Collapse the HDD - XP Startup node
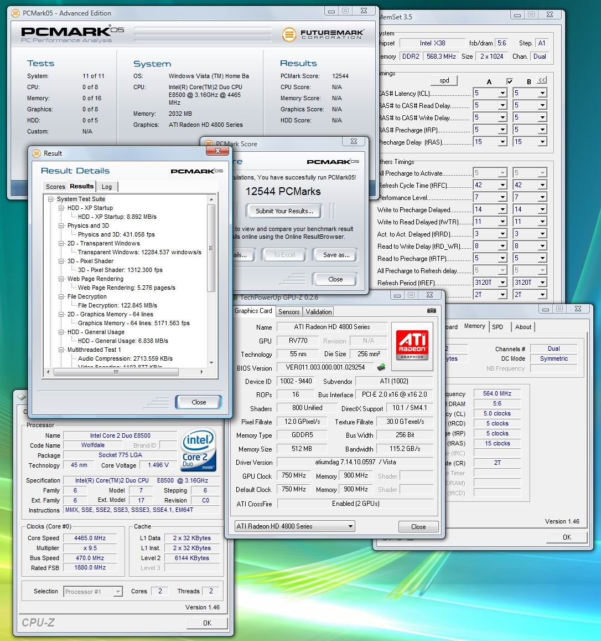 coord(61,208)
